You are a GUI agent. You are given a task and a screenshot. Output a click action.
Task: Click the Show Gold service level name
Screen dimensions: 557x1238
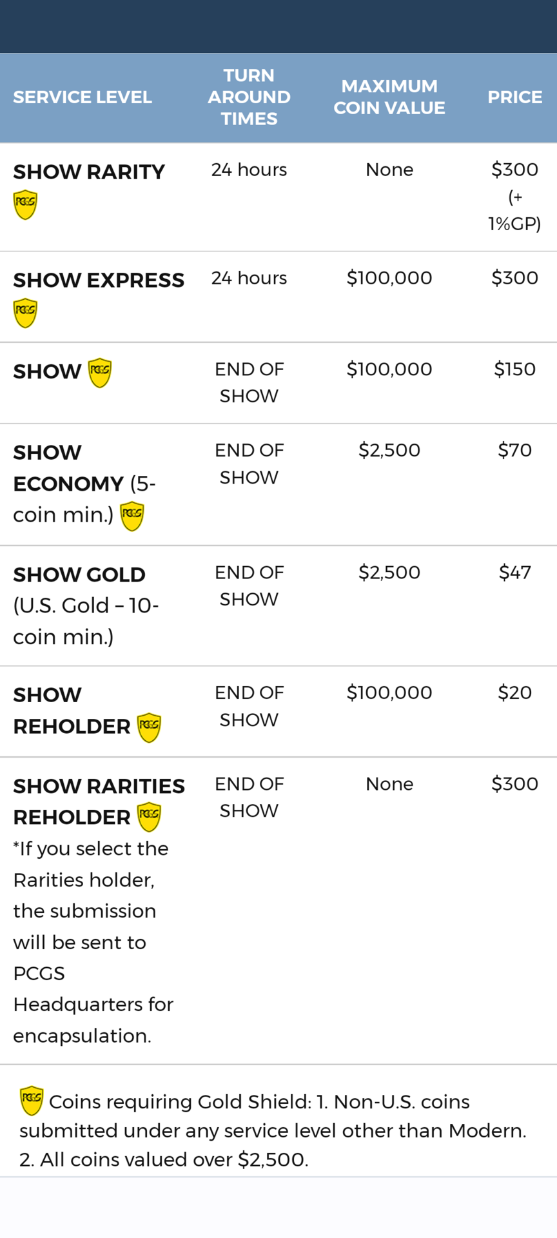(x=79, y=575)
